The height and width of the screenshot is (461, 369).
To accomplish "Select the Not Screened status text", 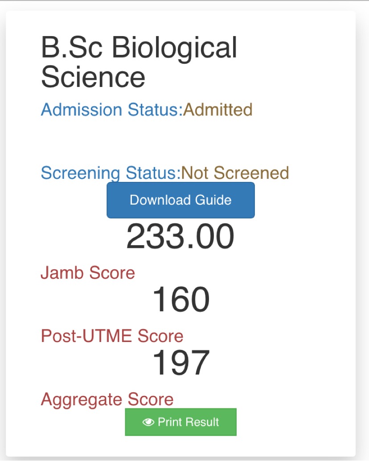I will 234,173.
